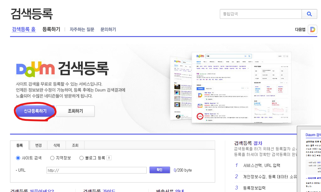Click the 0/200 byte counter text

click(x=182, y=170)
